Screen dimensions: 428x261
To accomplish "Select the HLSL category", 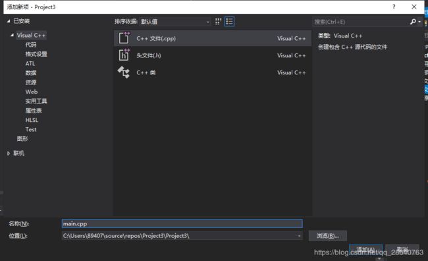I will 32,120.
